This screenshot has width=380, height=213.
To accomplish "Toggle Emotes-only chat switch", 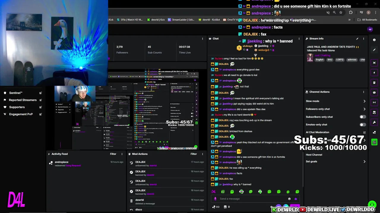I will point(363,125).
